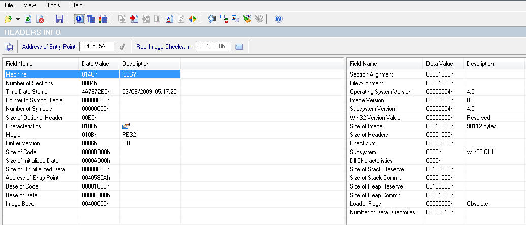The height and width of the screenshot is (225, 526).
Task: Open a file with the folder icon
Action: point(8,19)
